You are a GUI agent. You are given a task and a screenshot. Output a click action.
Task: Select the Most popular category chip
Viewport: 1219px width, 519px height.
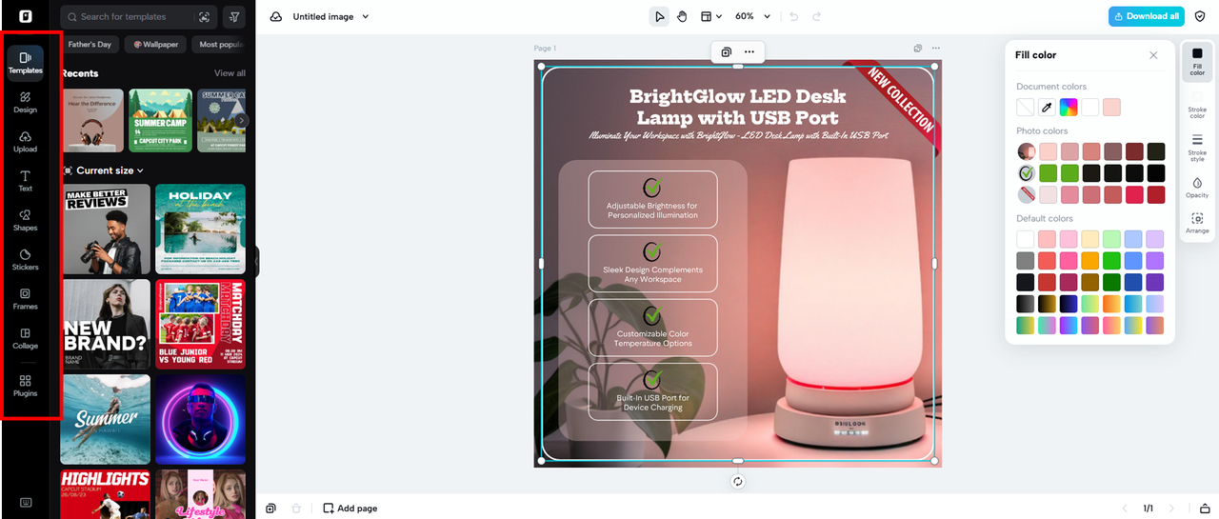[x=220, y=45]
